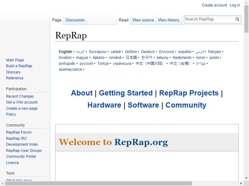Switch language to български

[x=97, y=52]
